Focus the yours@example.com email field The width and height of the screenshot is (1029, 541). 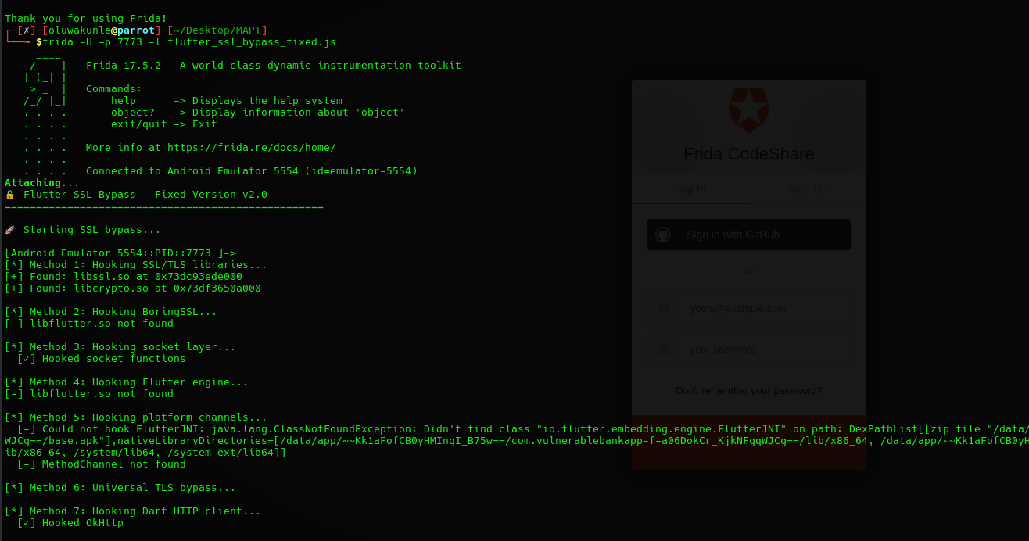click(x=749, y=308)
